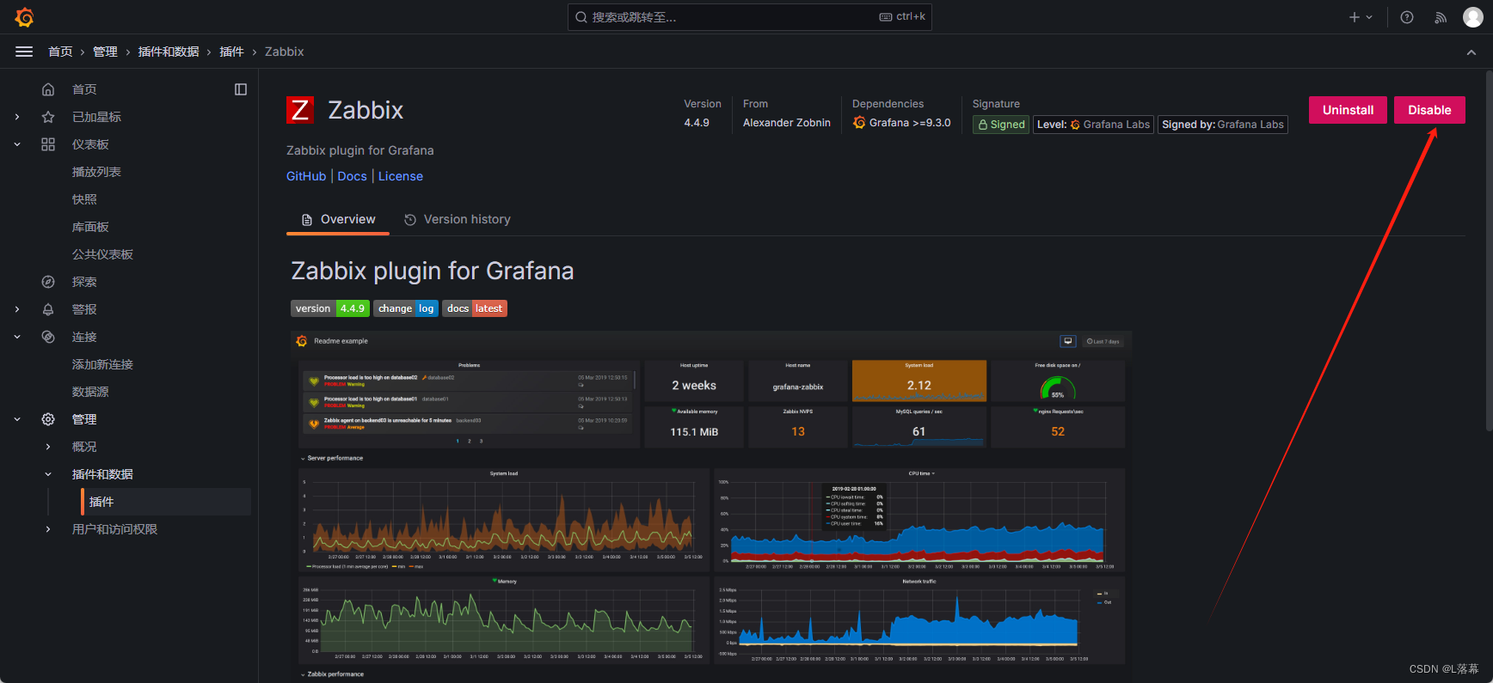Open 添加新连接 in the sidebar

(102, 364)
